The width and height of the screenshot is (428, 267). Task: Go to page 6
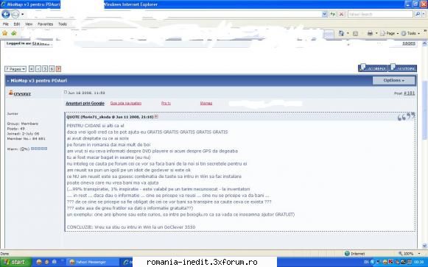click(x=52, y=69)
